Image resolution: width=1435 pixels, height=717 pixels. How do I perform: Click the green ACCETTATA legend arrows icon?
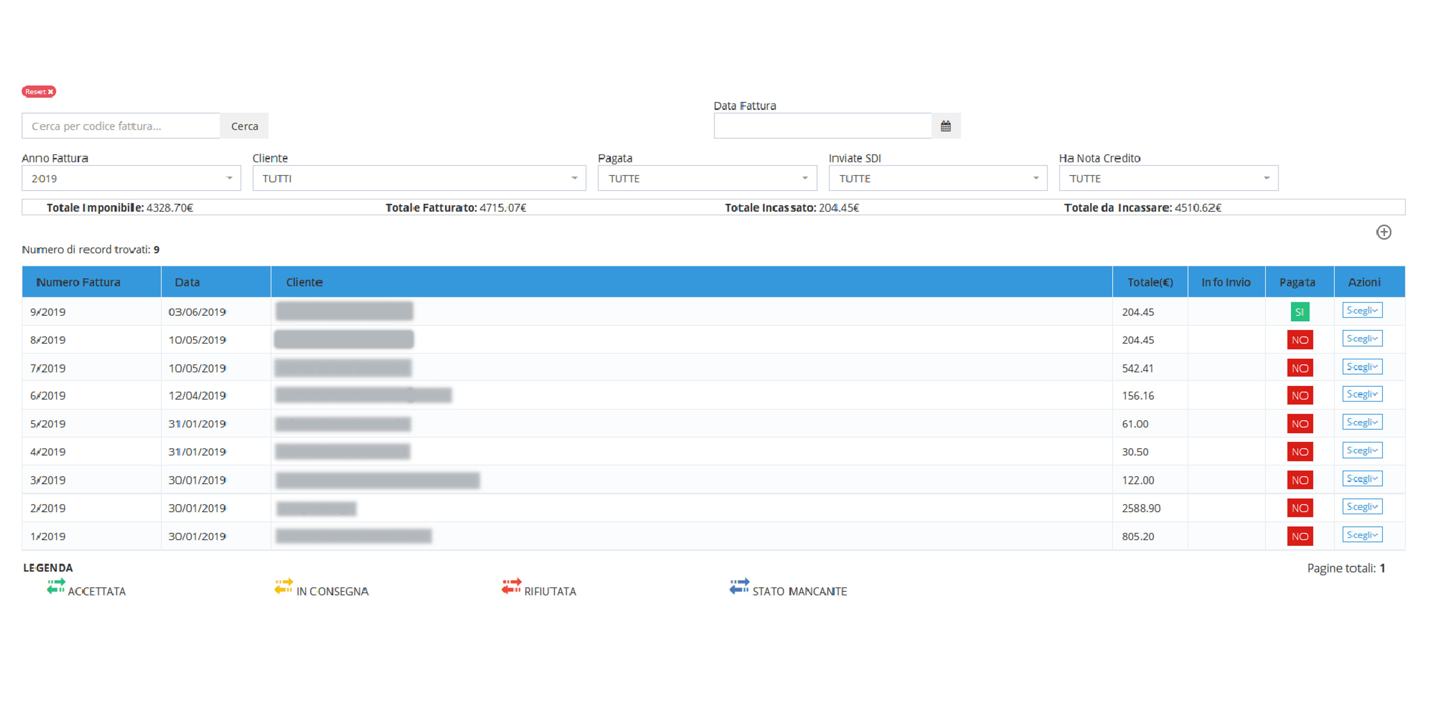(56, 586)
